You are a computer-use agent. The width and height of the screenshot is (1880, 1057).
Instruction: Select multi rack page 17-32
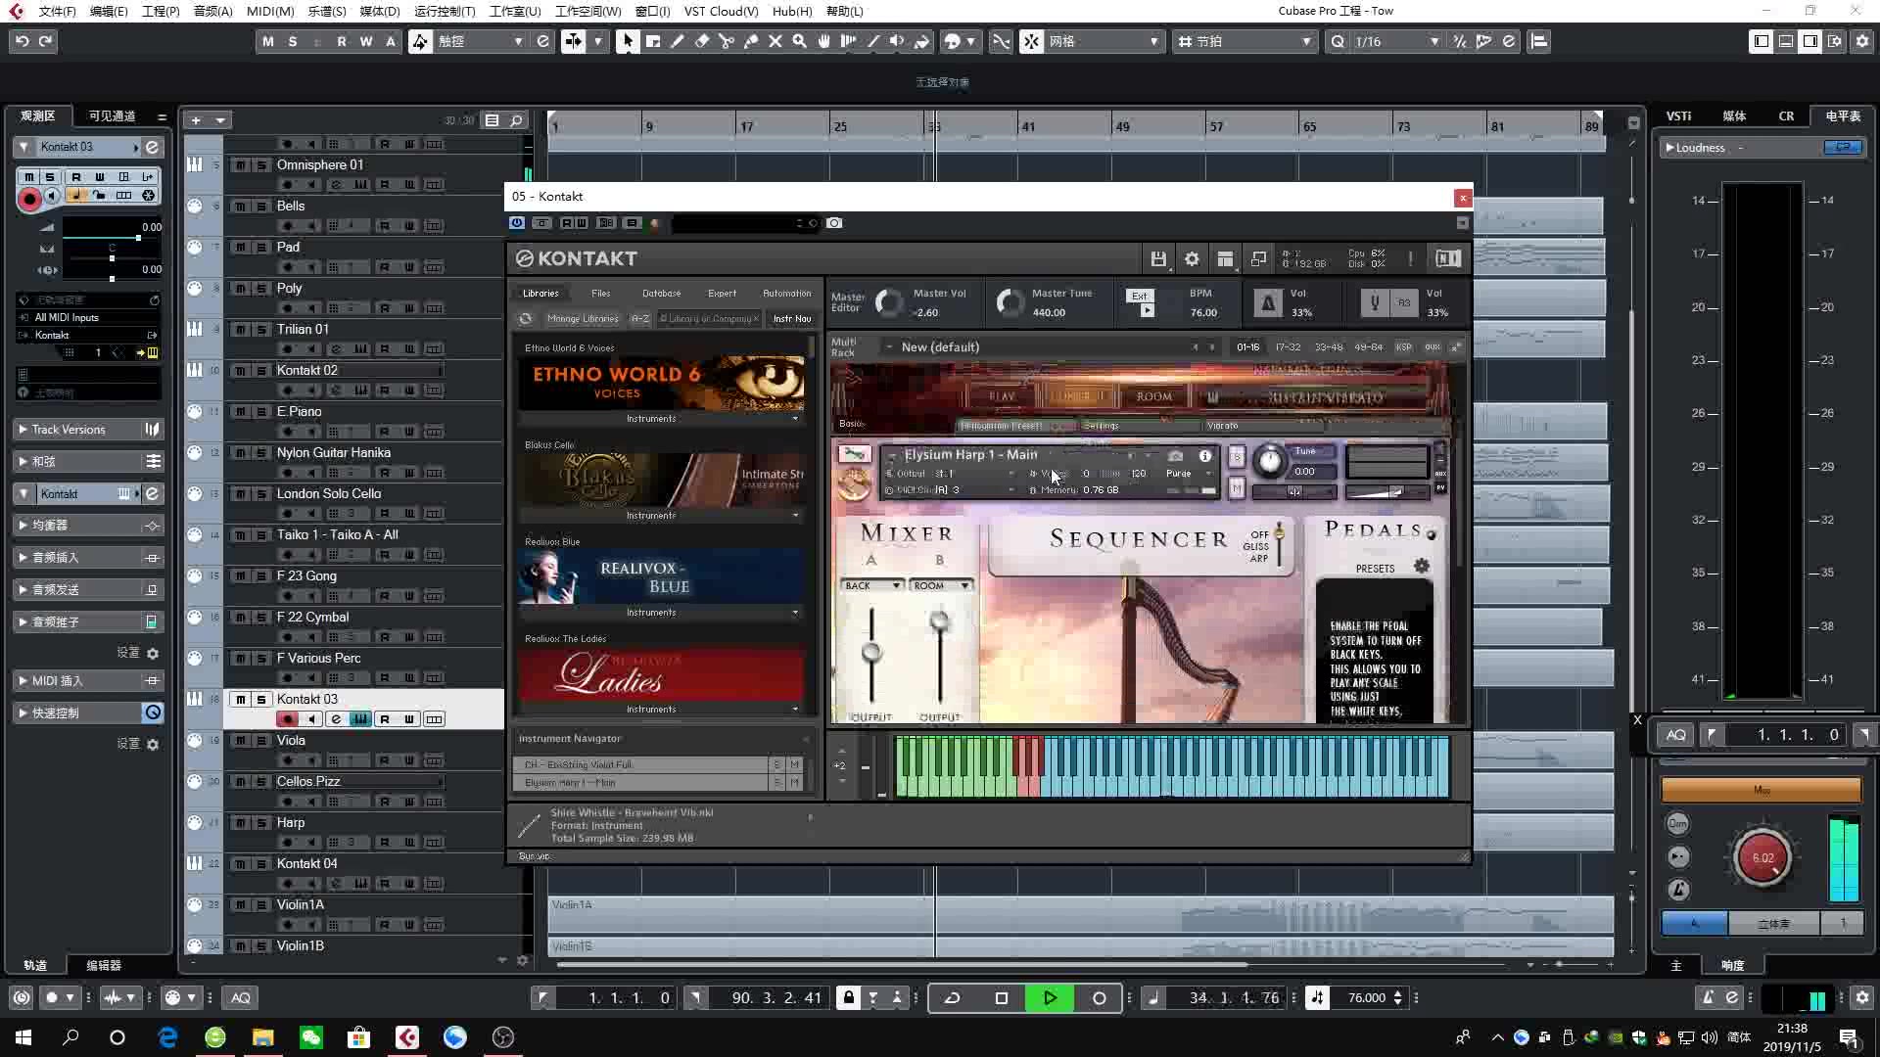(x=1288, y=347)
